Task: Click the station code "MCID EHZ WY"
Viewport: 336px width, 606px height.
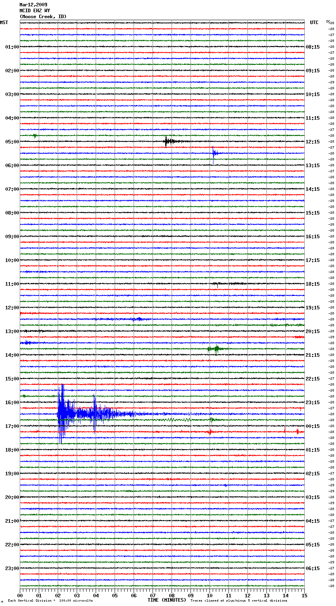Action: pyautogui.click(x=35, y=11)
